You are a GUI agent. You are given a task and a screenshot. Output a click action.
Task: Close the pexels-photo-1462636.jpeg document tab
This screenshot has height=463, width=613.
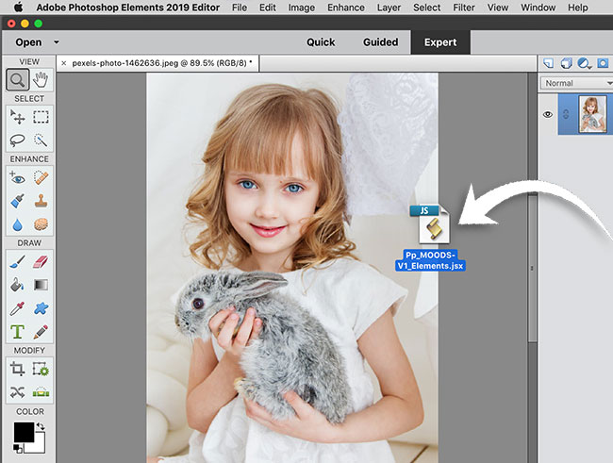(64, 63)
